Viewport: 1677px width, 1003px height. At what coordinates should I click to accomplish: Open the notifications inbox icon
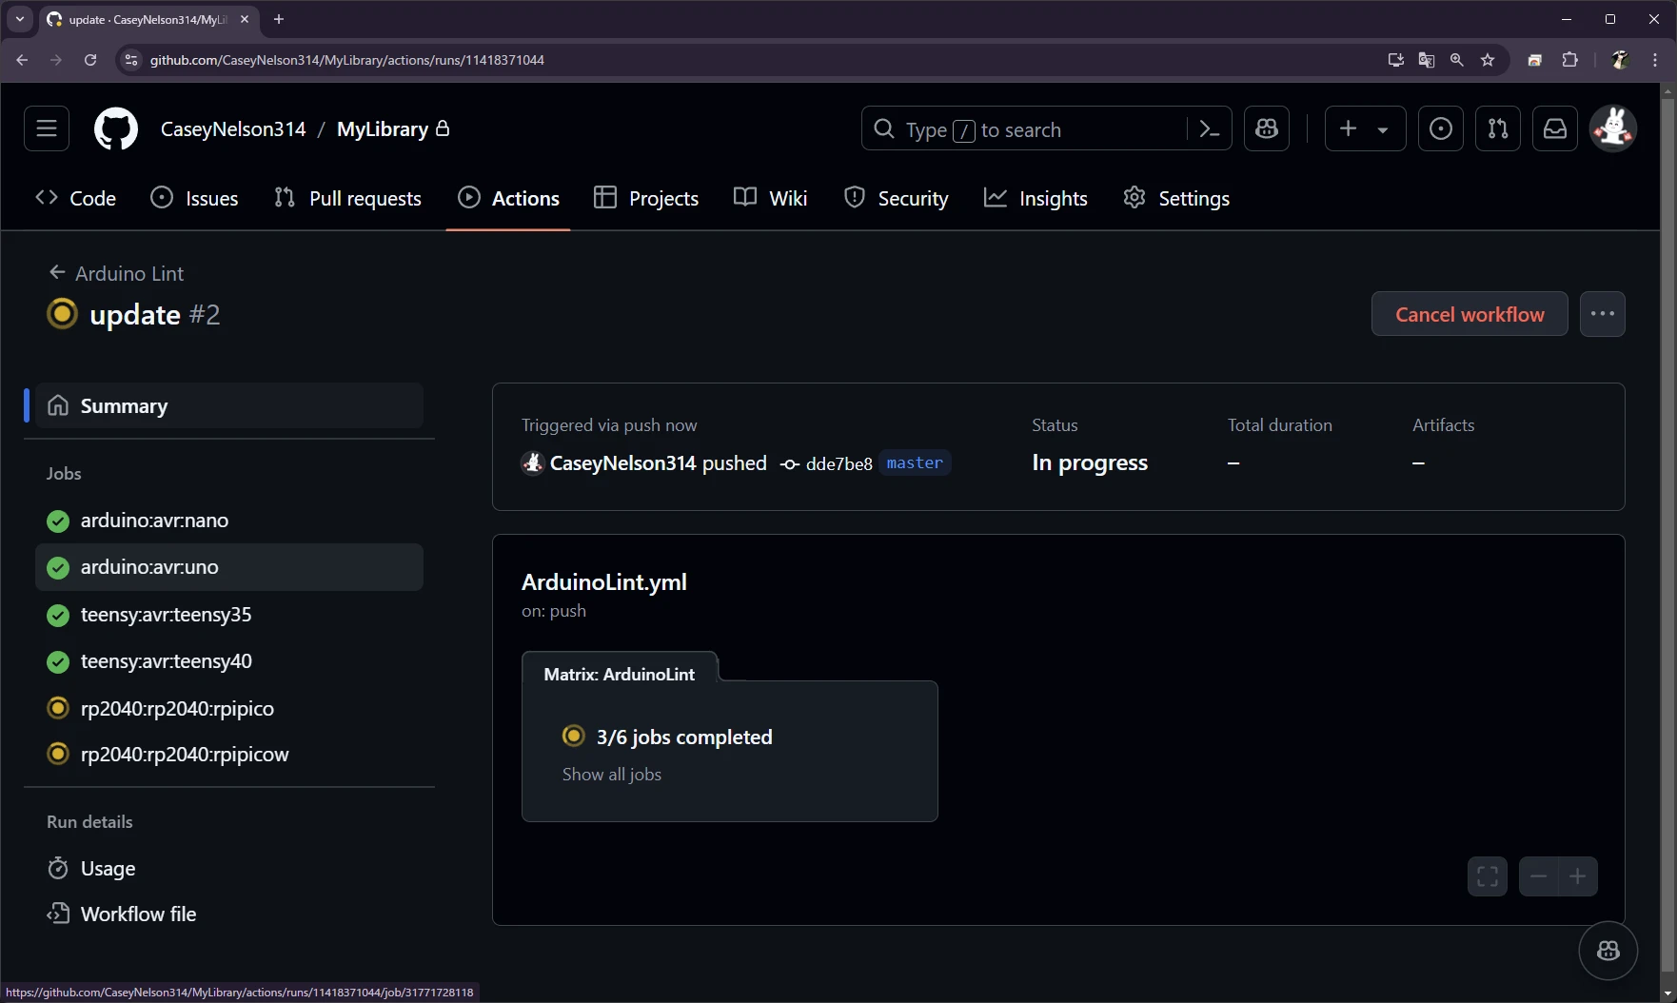[x=1555, y=128]
